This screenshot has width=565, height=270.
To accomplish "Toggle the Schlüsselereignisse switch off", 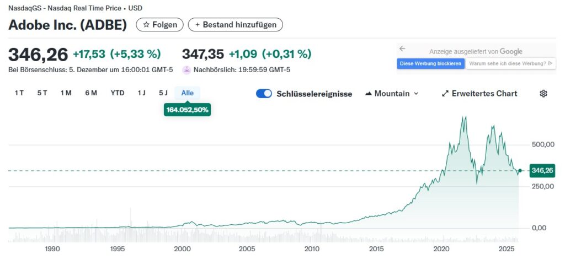I will 264,94.
